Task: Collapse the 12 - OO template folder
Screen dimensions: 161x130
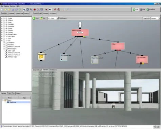Action: pos(2,40)
